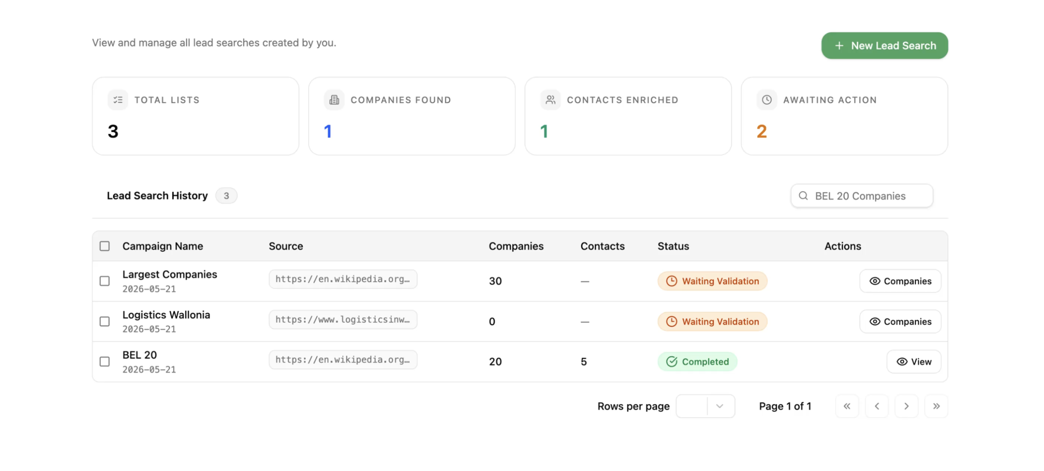Click the BEL 20 campaign name

139,355
